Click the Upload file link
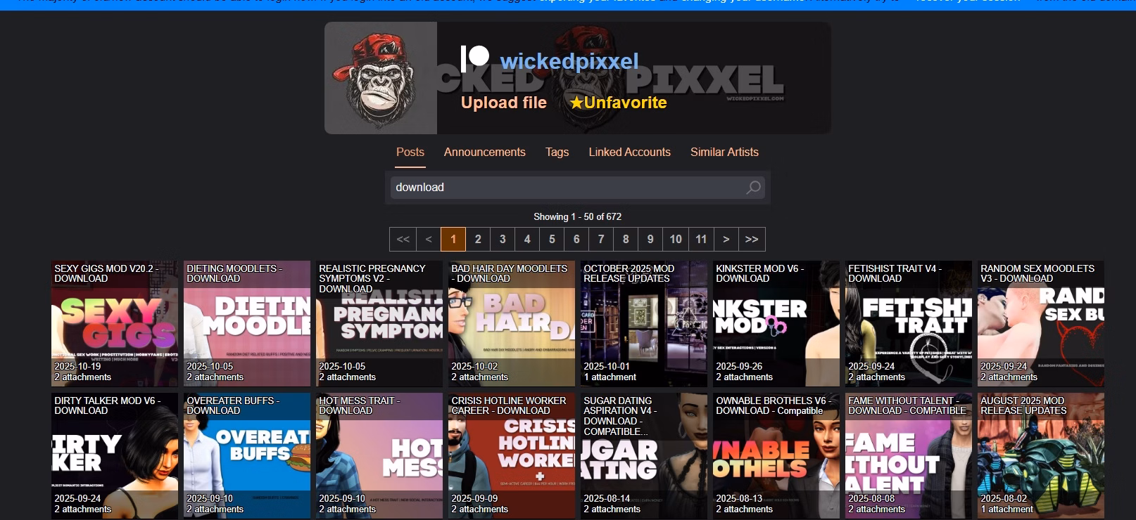This screenshot has width=1136, height=520. pos(504,103)
